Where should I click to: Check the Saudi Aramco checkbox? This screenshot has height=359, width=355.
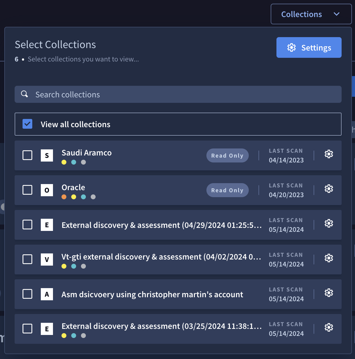[x=27, y=155]
